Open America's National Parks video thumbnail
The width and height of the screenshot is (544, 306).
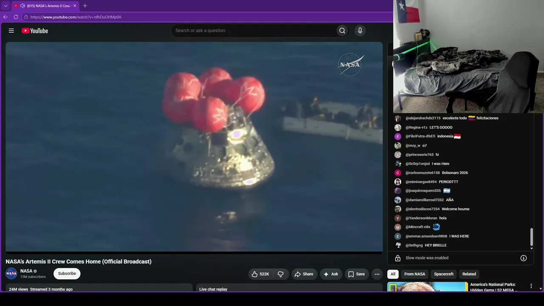click(x=428, y=287)
